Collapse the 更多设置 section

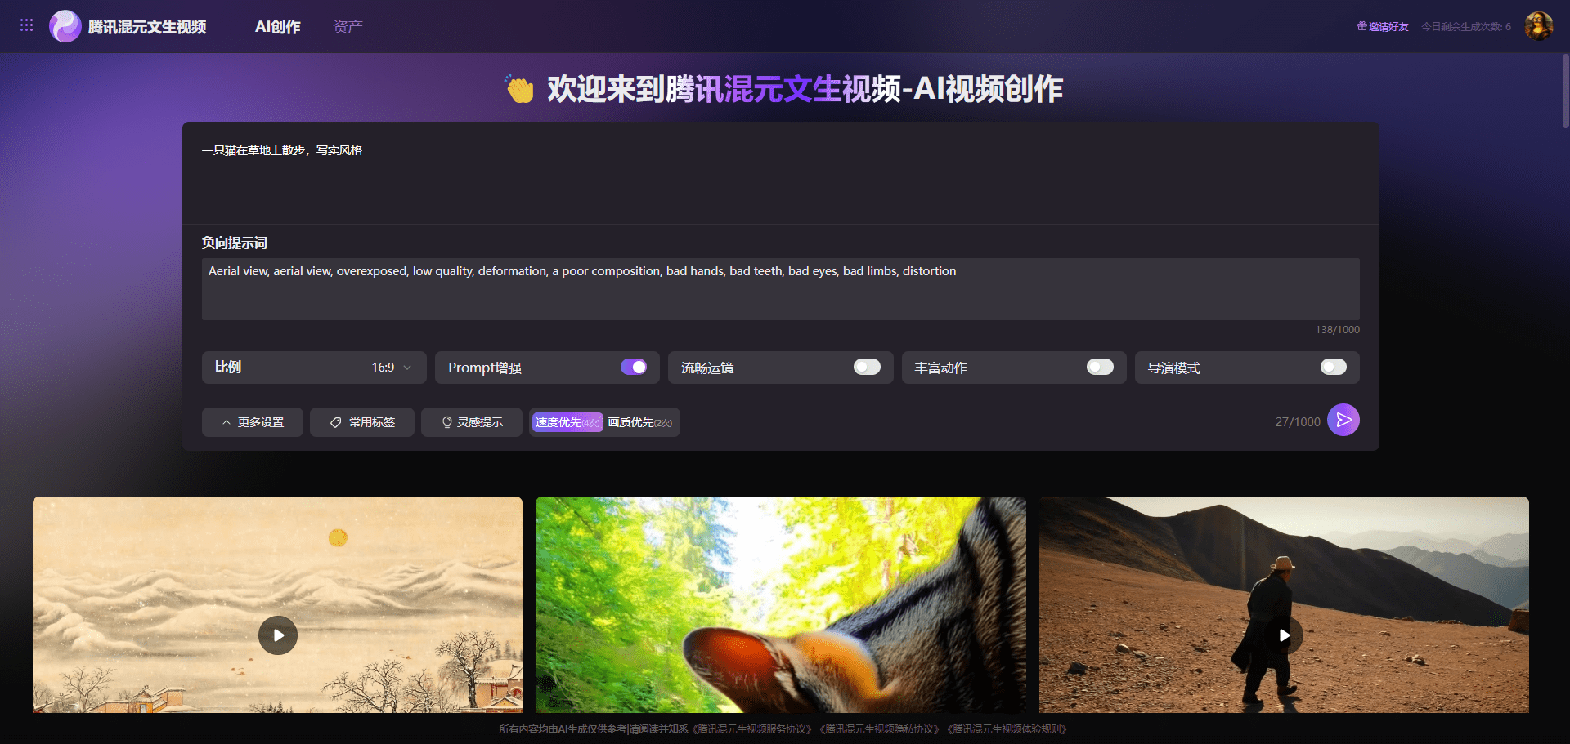pyautogui.click(x=253, y=422)
